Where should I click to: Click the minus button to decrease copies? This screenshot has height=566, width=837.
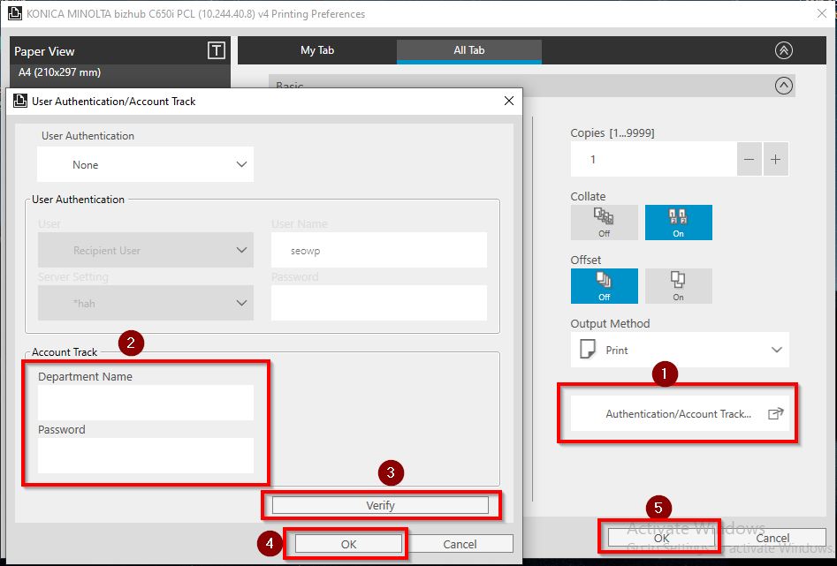click(x=749, y=160)
